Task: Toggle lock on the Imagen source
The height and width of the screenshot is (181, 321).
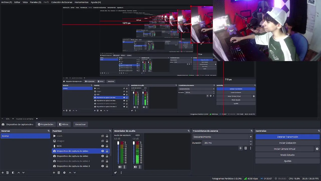Action: pyautogui.click(x=107, y=141)
